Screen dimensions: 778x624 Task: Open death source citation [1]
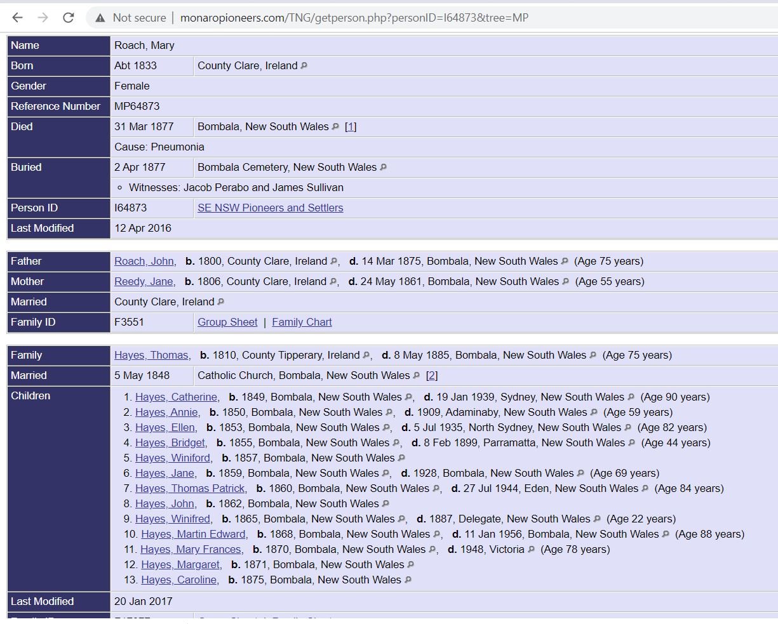pos(351,126)
